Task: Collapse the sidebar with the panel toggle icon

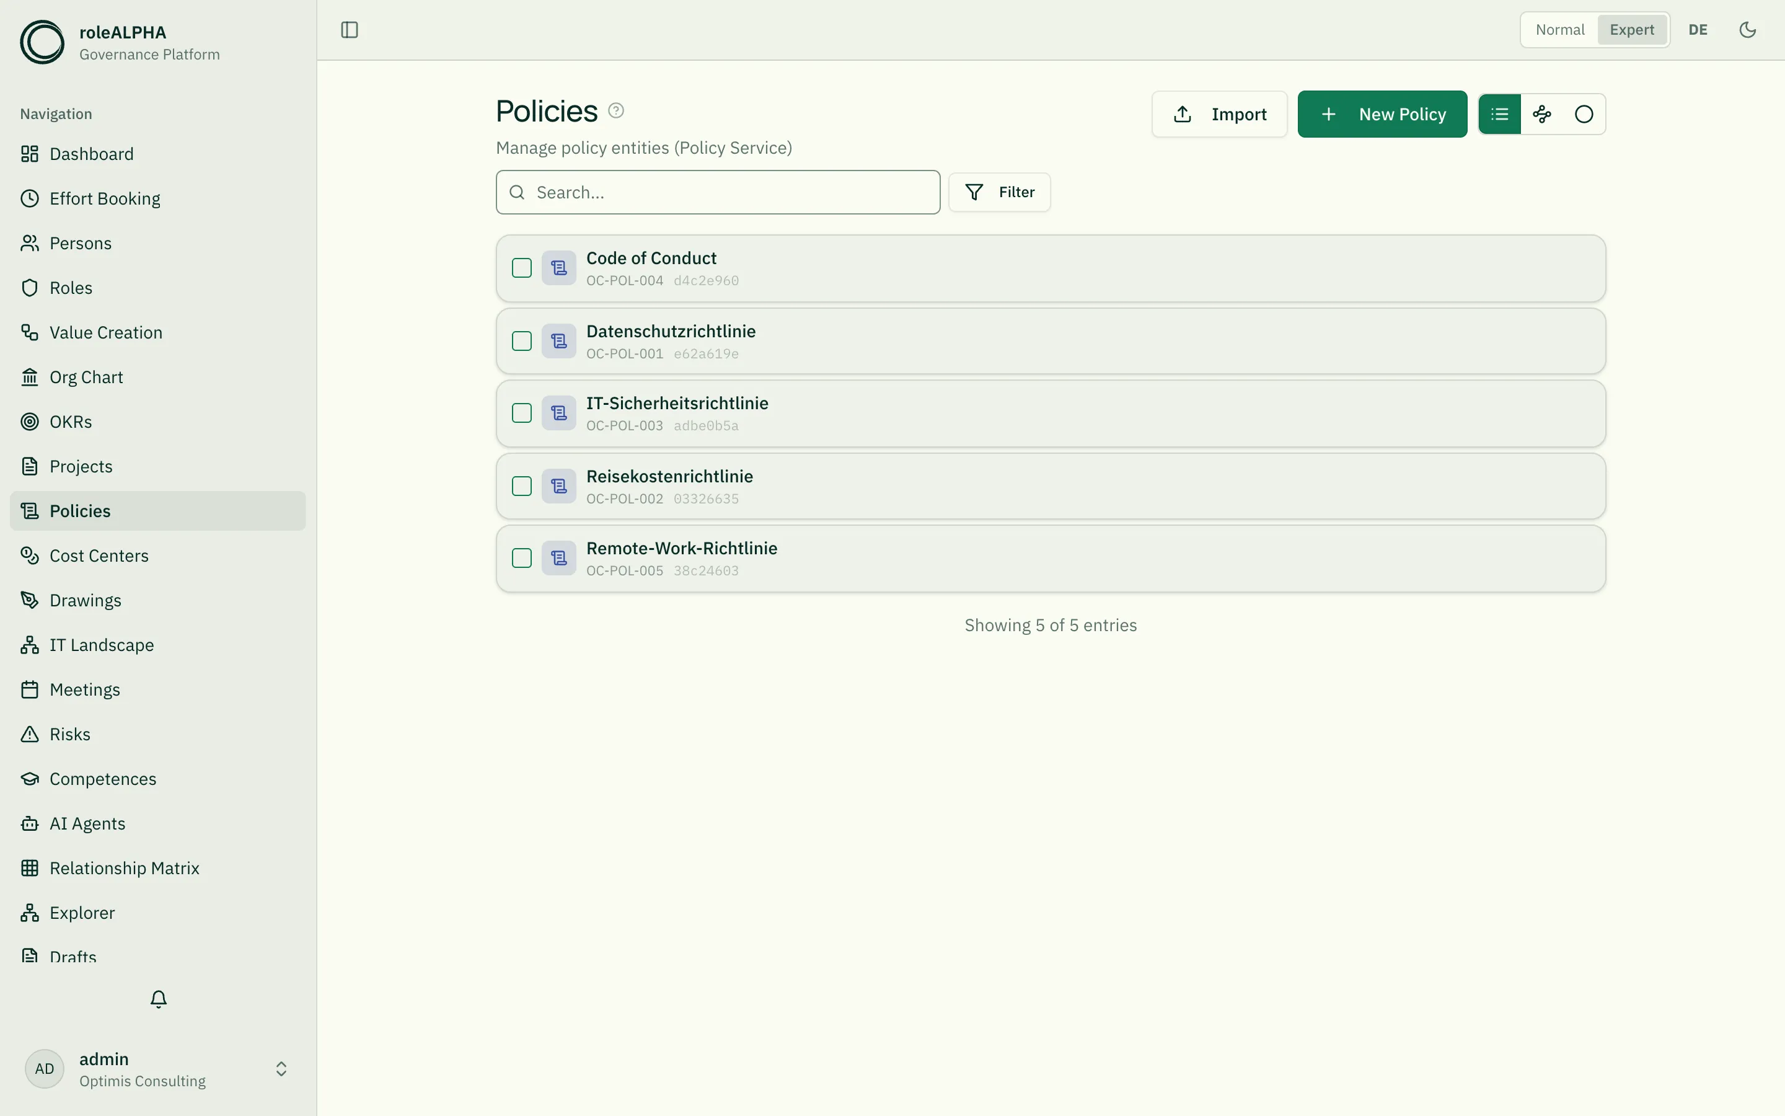Action: point(350,30)
